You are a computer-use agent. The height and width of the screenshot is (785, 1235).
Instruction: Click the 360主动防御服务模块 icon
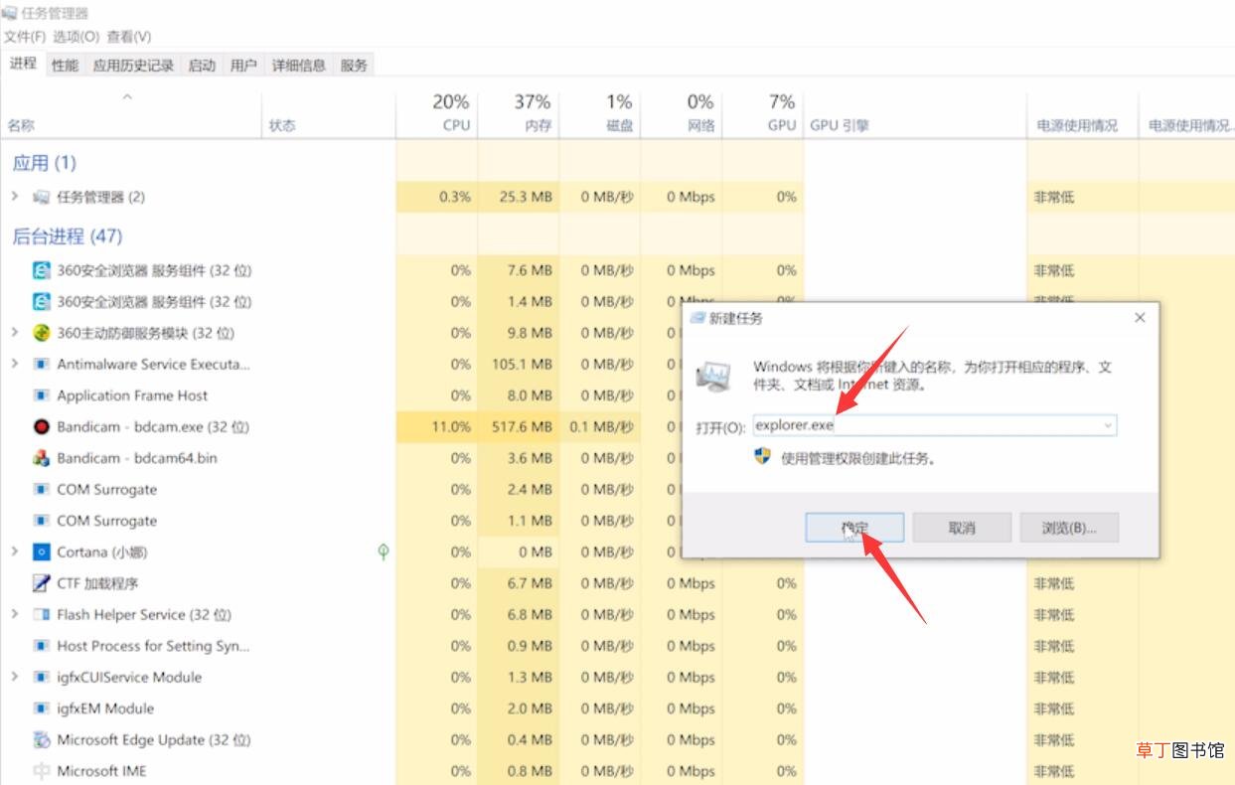click(x=41, y=333)
